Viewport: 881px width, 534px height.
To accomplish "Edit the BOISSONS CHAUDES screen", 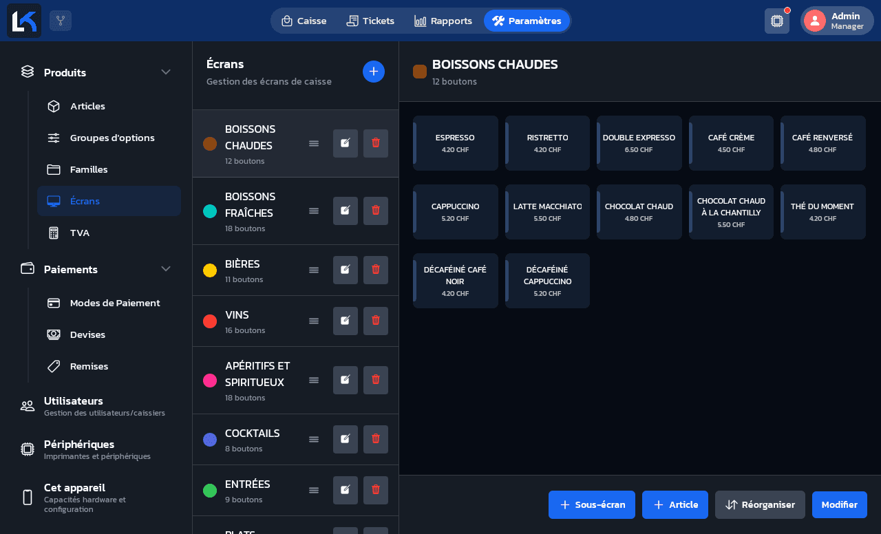I will [x=346, y=143].
